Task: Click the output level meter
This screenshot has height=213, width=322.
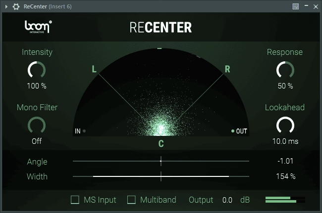Action: [x=285, y=200]
